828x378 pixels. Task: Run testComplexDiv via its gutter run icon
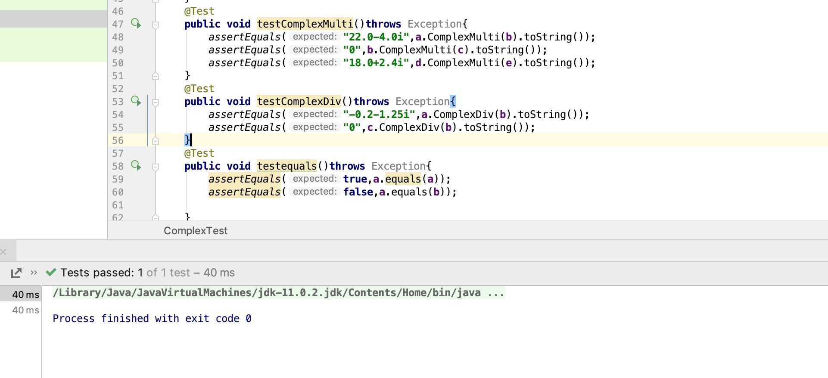(136, 101)
